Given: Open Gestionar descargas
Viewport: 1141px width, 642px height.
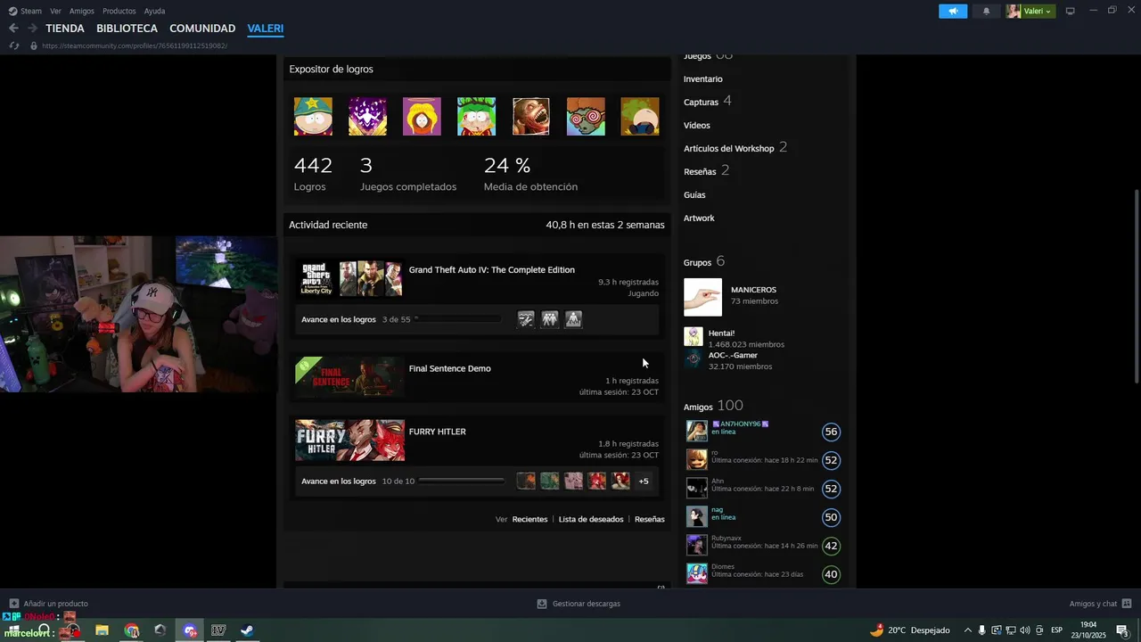Looking at the screenshot, I should click(x=579, y=604).
